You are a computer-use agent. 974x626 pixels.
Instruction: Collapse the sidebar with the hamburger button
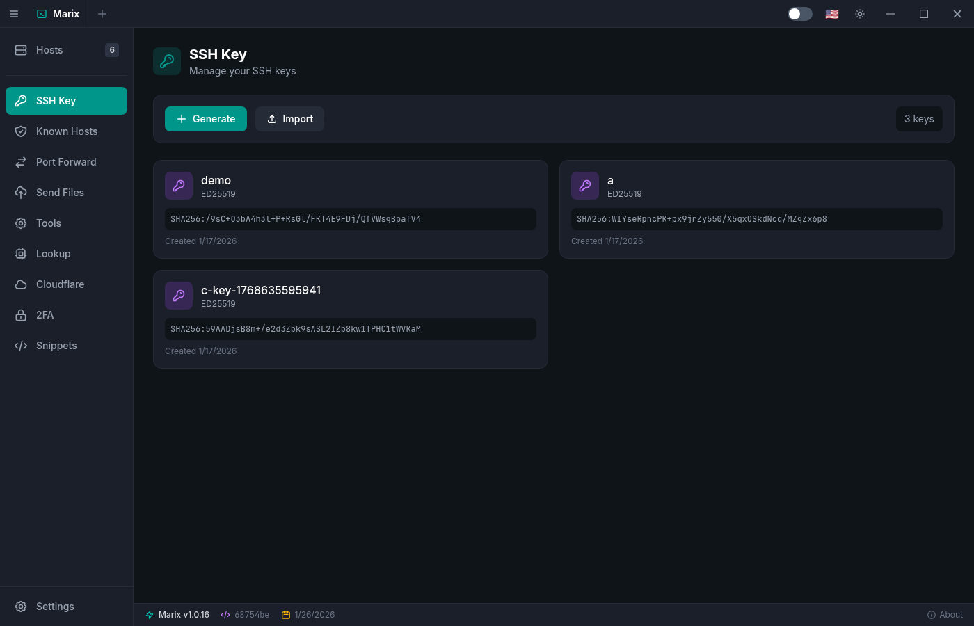click(x=14, y=14)
